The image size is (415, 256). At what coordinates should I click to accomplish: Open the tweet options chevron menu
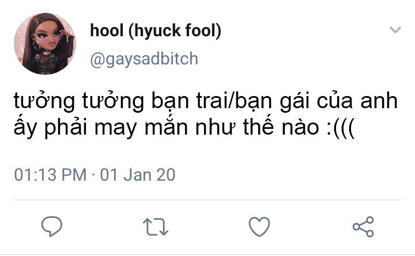(x=395, y=29)
